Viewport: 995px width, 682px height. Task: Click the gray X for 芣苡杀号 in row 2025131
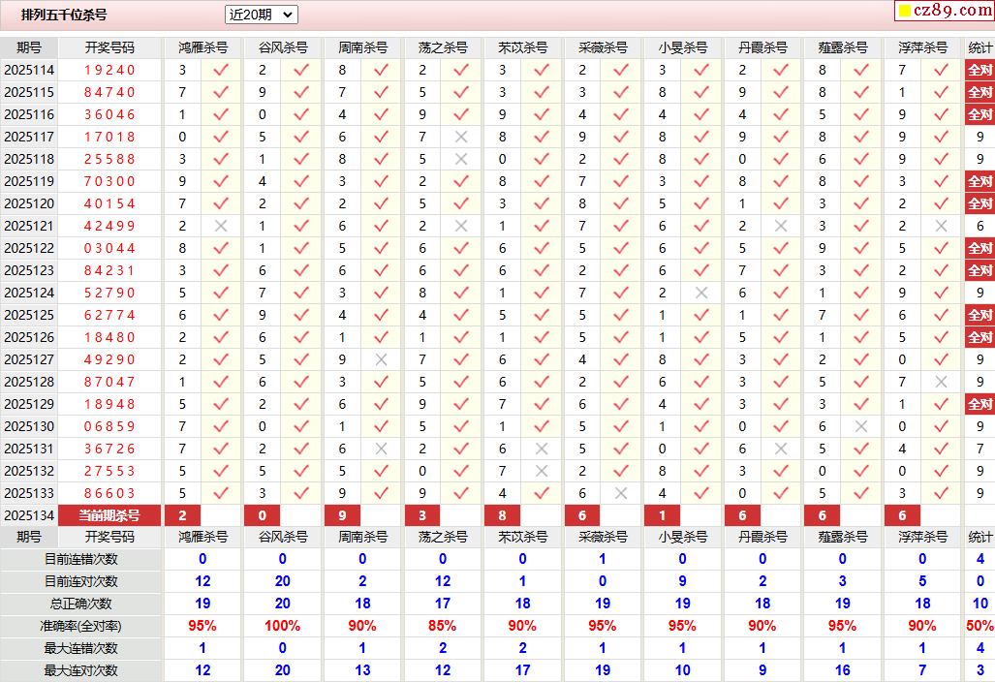(542, 449)
